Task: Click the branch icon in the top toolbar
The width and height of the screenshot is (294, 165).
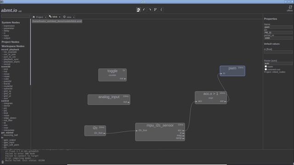Action: coord(155,10)
